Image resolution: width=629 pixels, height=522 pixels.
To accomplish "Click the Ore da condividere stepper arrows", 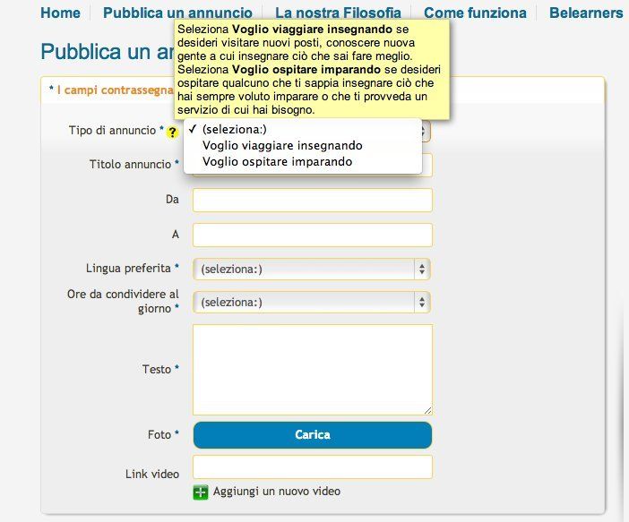I will (x=422, y=303).
